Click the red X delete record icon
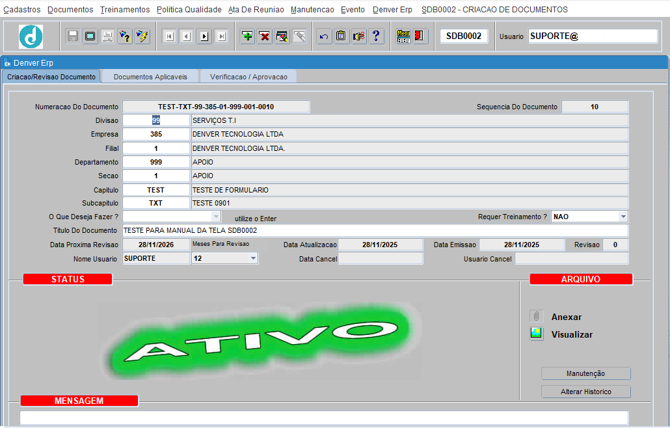670x428 pixels. [x=265, y=36]
